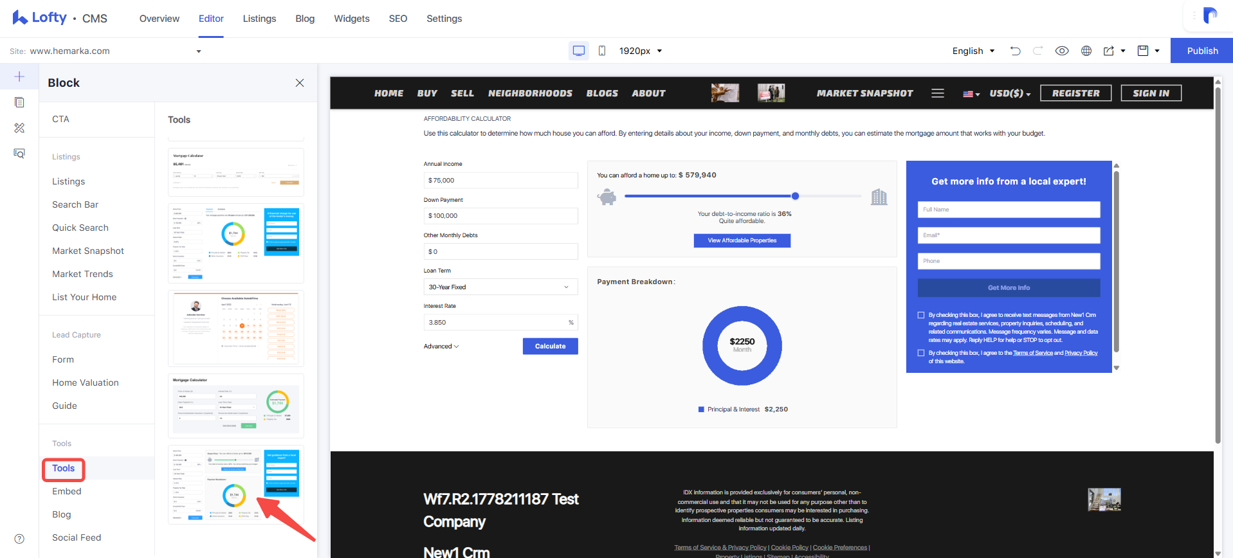
Task: Switch to the Widgets tab
Action: 352,19
